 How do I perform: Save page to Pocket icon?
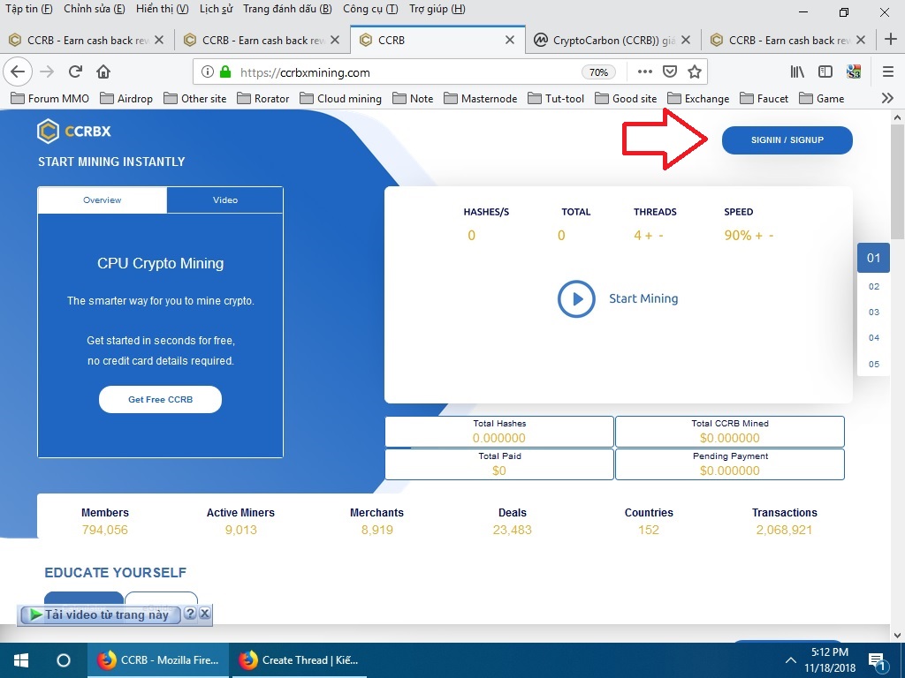(670, 72)
